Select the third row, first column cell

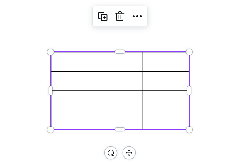(74, 100)
